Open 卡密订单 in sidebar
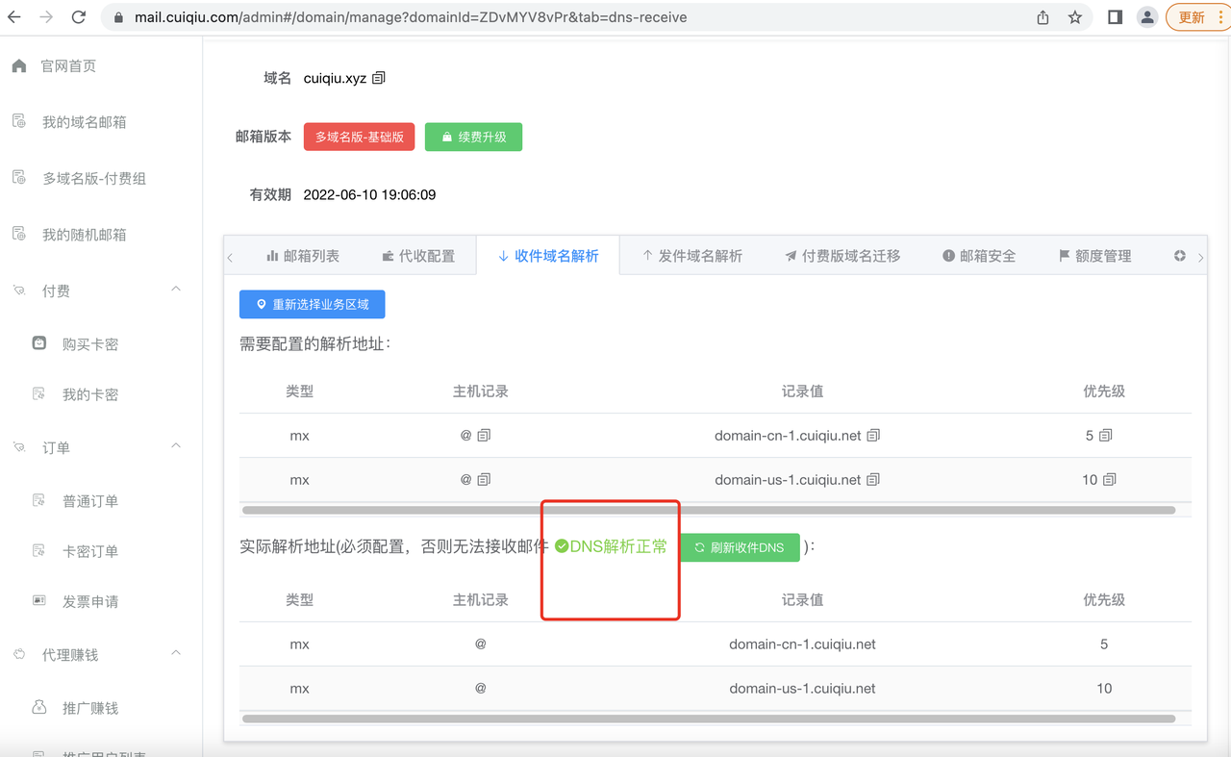 90,551
